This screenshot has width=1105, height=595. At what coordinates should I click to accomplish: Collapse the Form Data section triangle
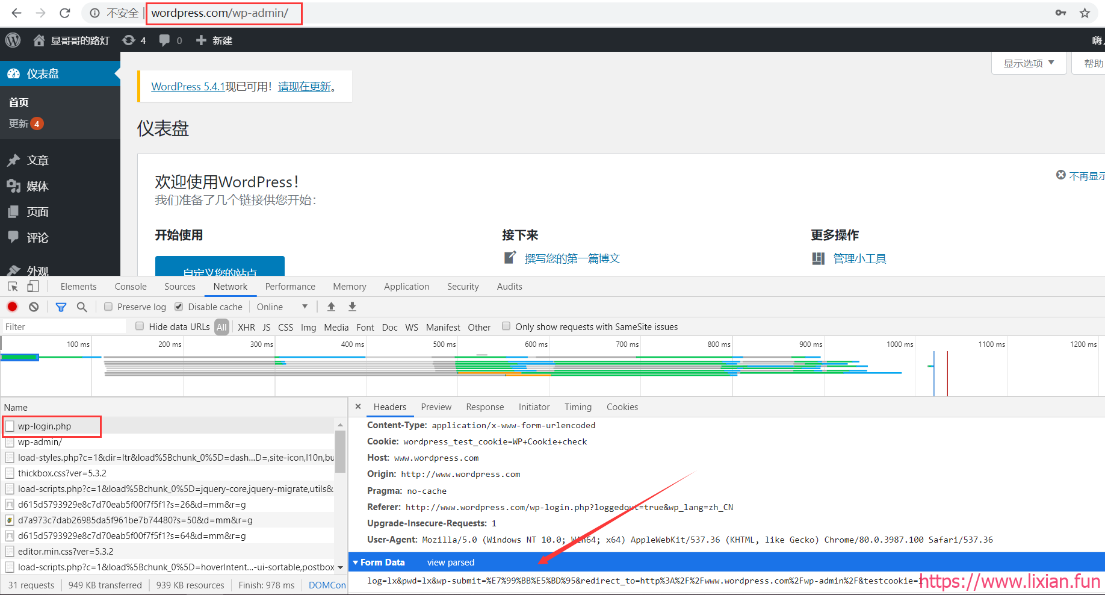pos(356,562)
